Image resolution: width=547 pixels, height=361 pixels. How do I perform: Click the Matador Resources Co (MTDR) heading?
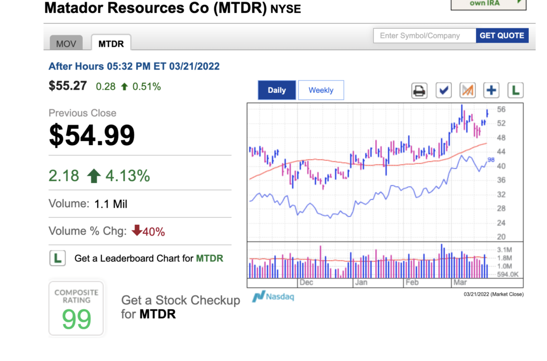click(x=173, y=8)
